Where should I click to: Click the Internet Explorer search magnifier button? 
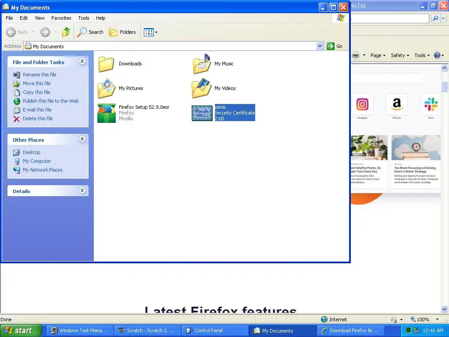(x=435, y=18)
